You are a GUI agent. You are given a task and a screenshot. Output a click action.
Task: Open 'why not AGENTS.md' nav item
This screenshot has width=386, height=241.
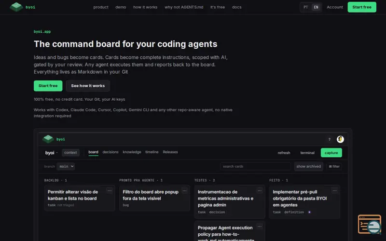[x=184, y=7]
